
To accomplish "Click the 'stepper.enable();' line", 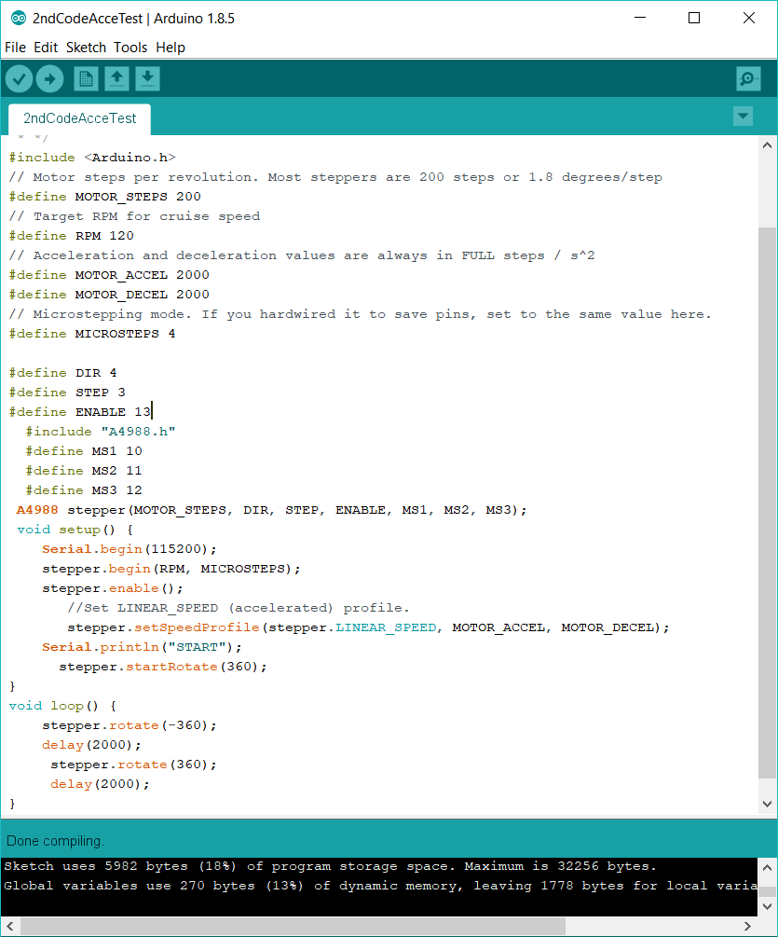I will pos(113,588).
